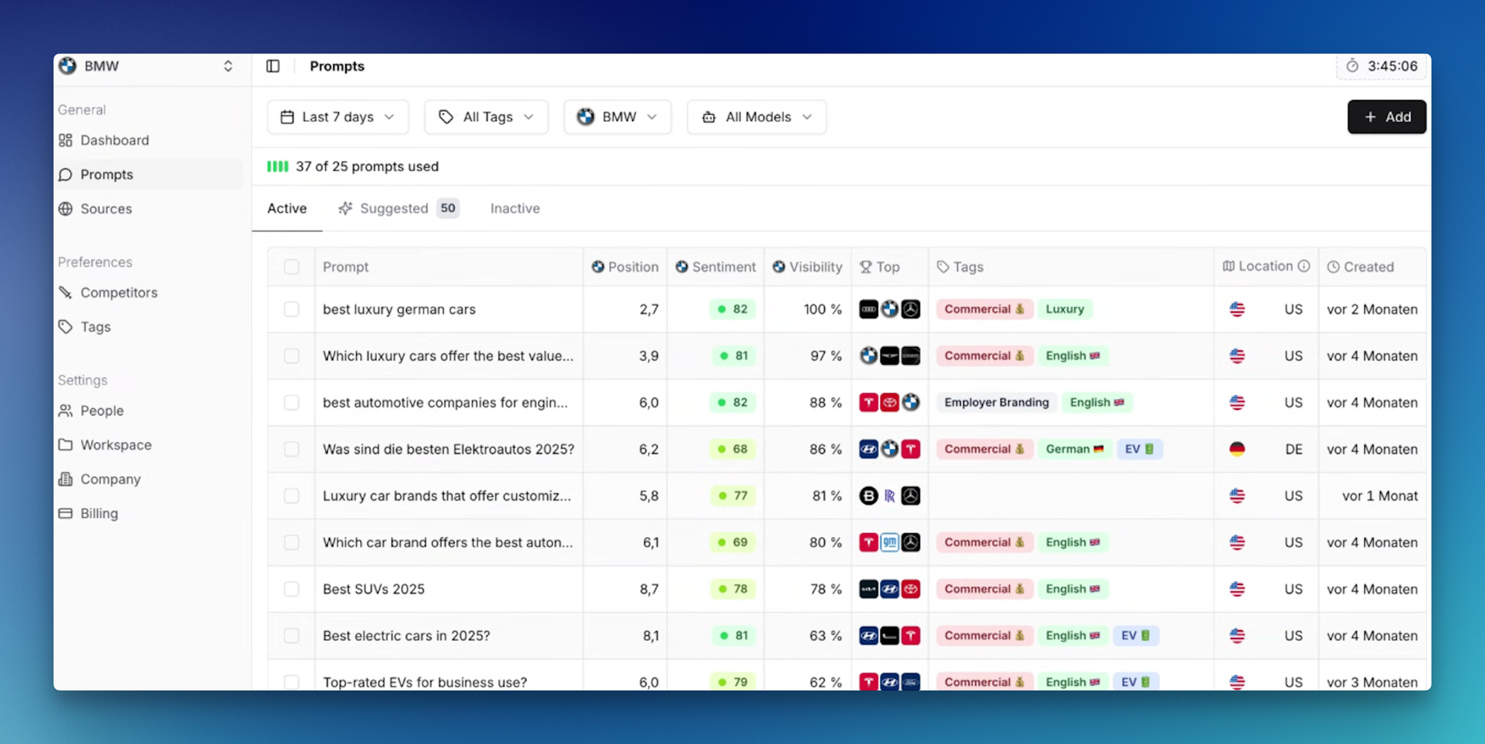
Task: Click the Competitors icon in sidebar
Action: [65, 293]
